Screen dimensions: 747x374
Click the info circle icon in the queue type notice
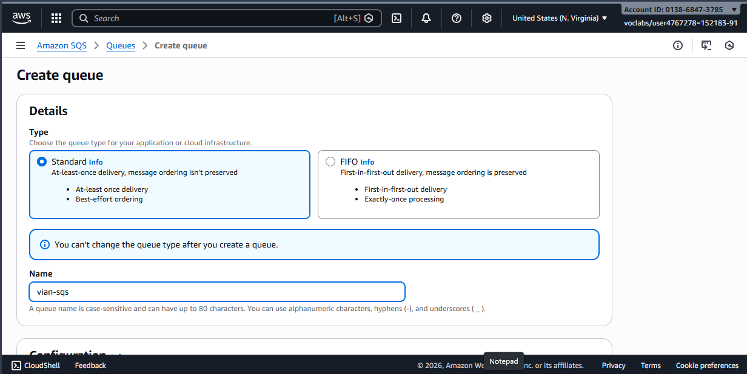click(45, 244)
